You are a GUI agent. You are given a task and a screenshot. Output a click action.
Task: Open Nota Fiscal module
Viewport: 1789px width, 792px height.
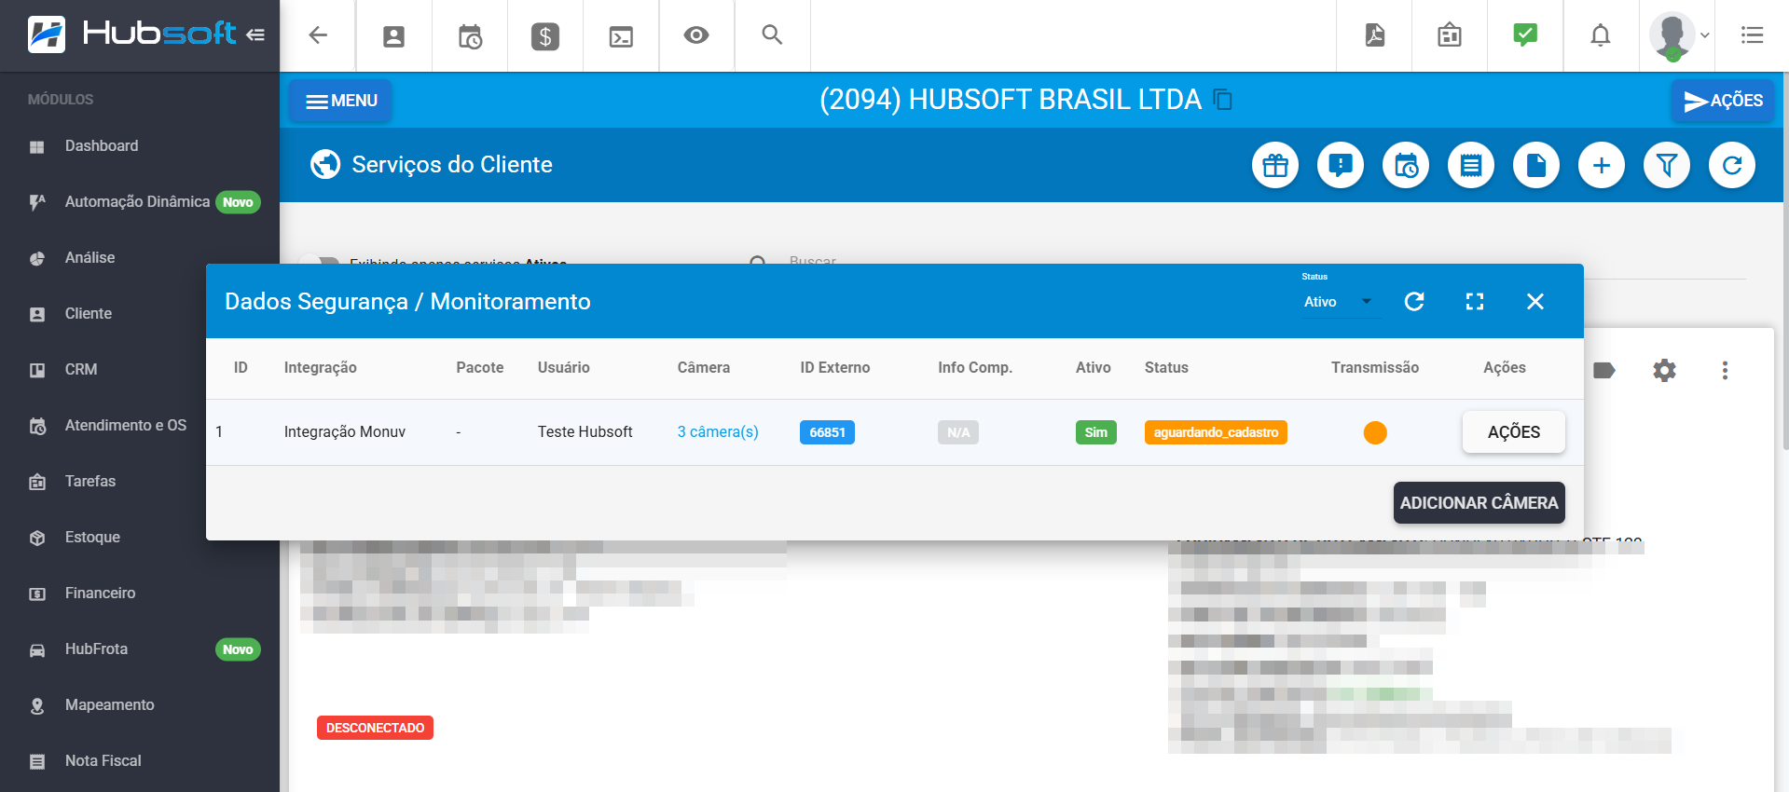(x=140, y=761)
